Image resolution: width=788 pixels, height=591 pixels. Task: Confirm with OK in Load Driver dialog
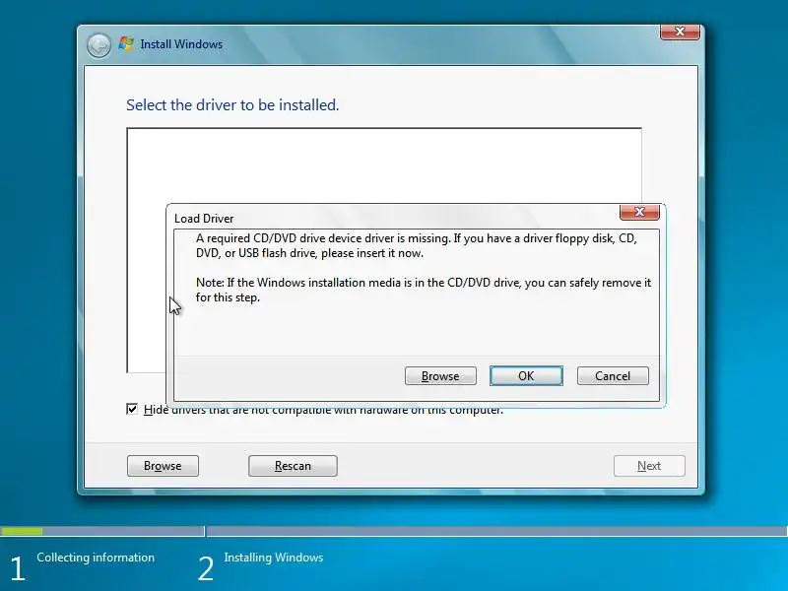pyautogui.click(x=526, y=376)
